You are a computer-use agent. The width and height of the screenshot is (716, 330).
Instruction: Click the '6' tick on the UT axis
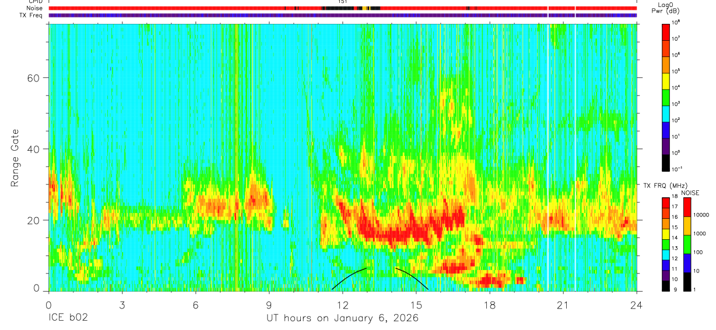(x=195, y=304)
